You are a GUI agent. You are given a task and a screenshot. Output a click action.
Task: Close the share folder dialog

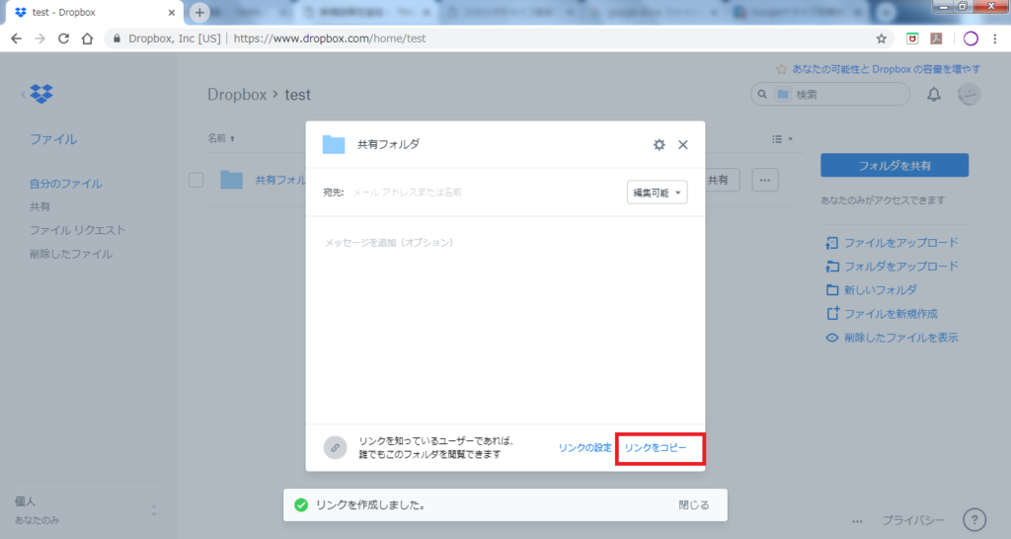(683, 144)
